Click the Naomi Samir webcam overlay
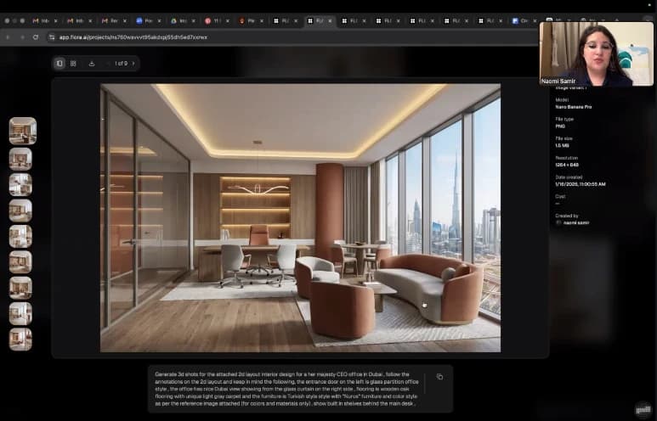The width and height of the screenshot is (657, 421). (597, 53)
